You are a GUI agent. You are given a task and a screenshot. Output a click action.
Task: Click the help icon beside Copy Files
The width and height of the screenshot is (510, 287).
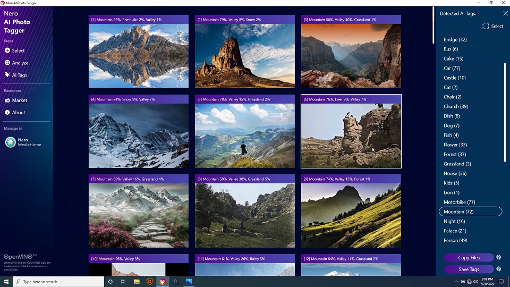point(498,258)
